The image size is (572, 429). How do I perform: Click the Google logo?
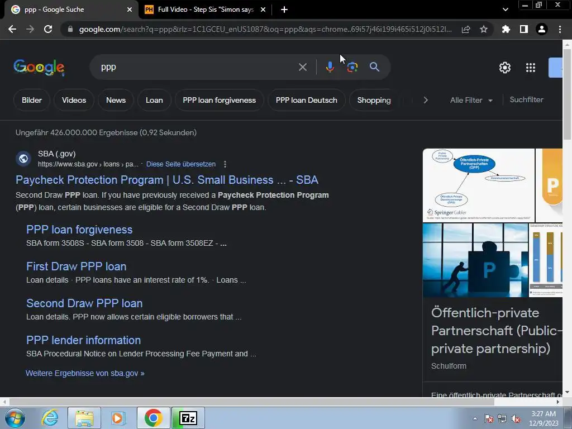point(39,68)
